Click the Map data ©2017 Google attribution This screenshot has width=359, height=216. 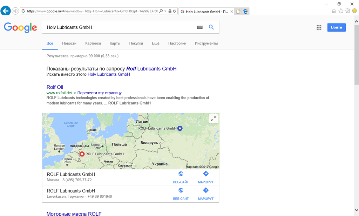point(202,167)
